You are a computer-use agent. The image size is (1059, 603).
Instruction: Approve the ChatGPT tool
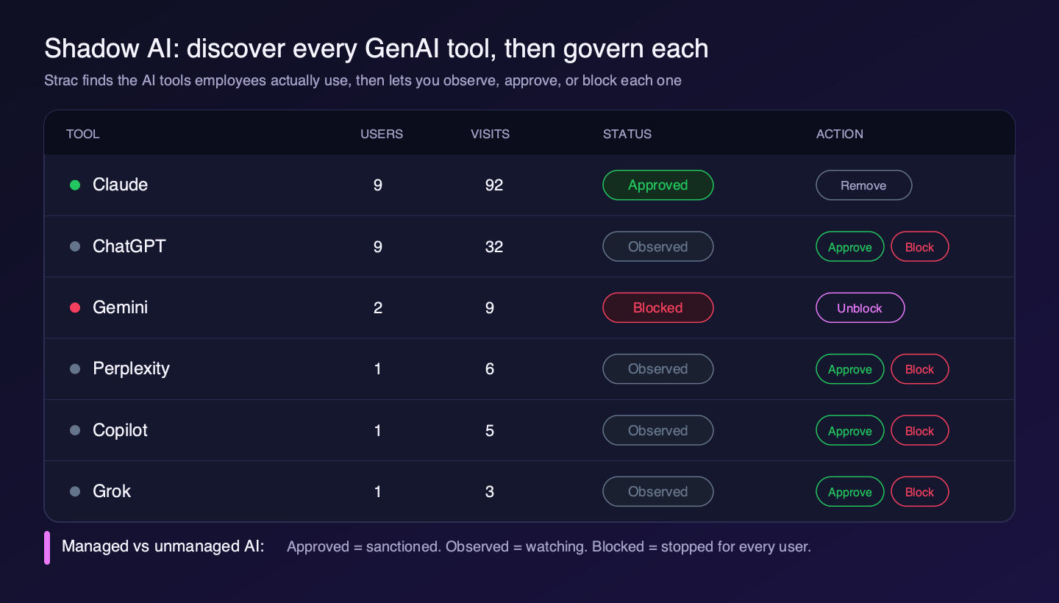coord(850,247)
